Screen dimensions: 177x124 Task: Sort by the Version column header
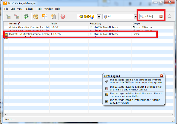(x=69, y=23)
